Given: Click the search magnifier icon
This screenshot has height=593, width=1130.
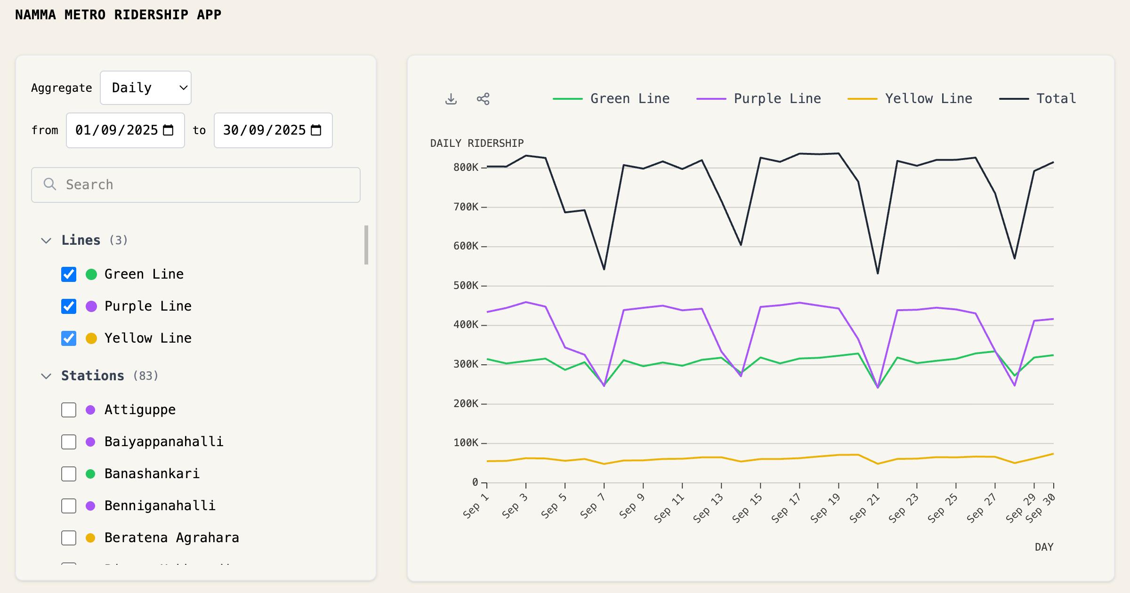Looking at the screenshot, I should coord(49,184).
